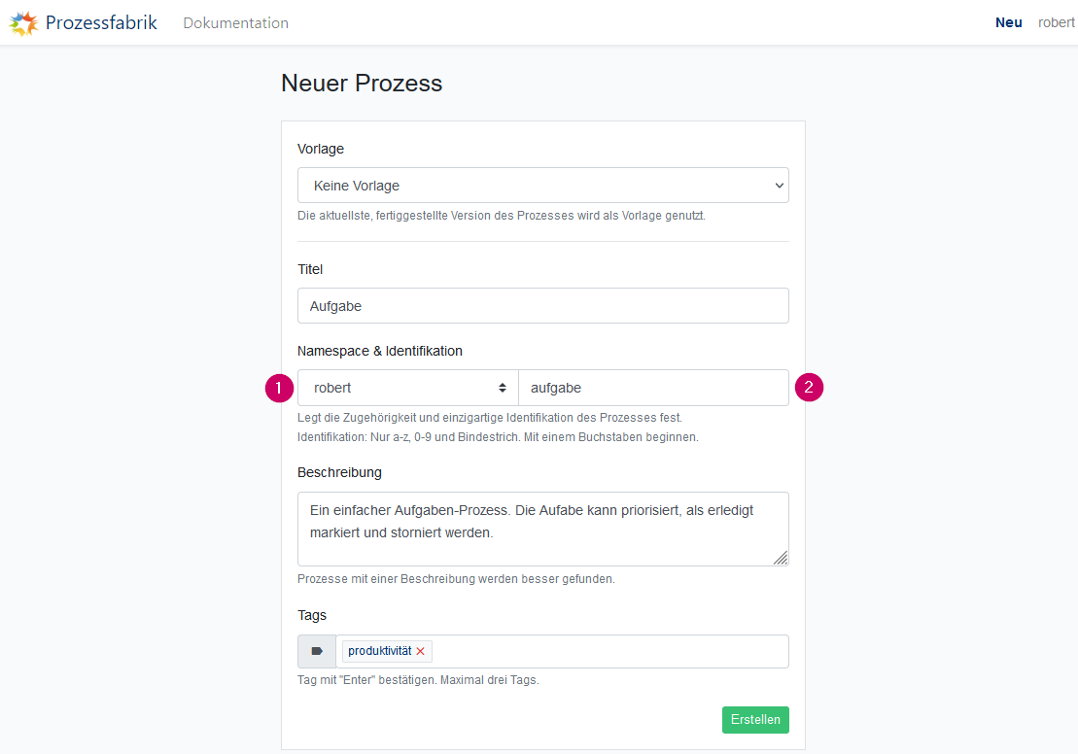This screenshot has width=1078, height=754.
Task: Focus the Titel field containing Aufgabe
Action: [x=543, y=306]
